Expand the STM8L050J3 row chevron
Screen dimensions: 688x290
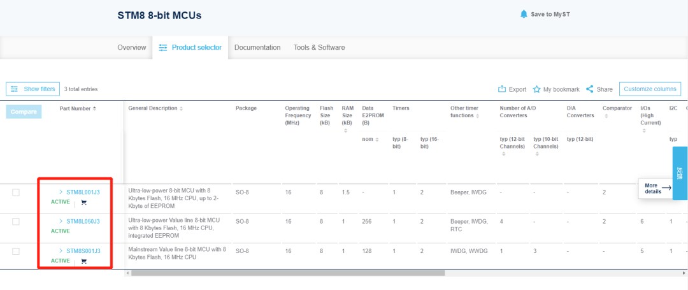(61, 221)
